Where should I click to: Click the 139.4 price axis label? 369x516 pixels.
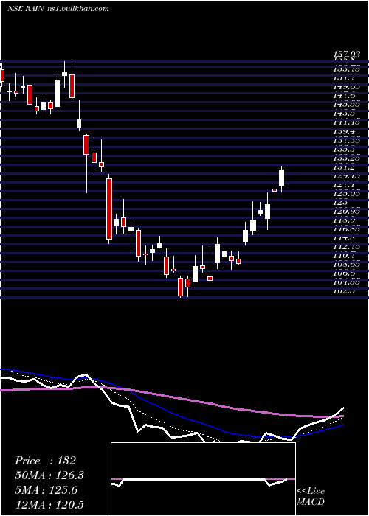tap(344, 131)
